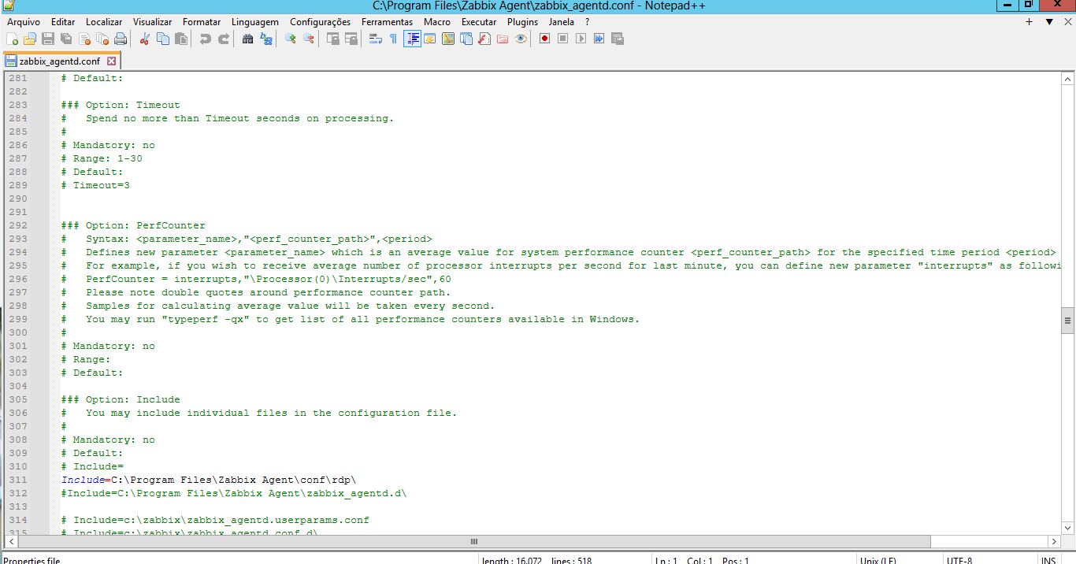1076x564 pixels.
Task: Close document via menu bar X
Action: pyautogui.click(x=1067, y=22)
